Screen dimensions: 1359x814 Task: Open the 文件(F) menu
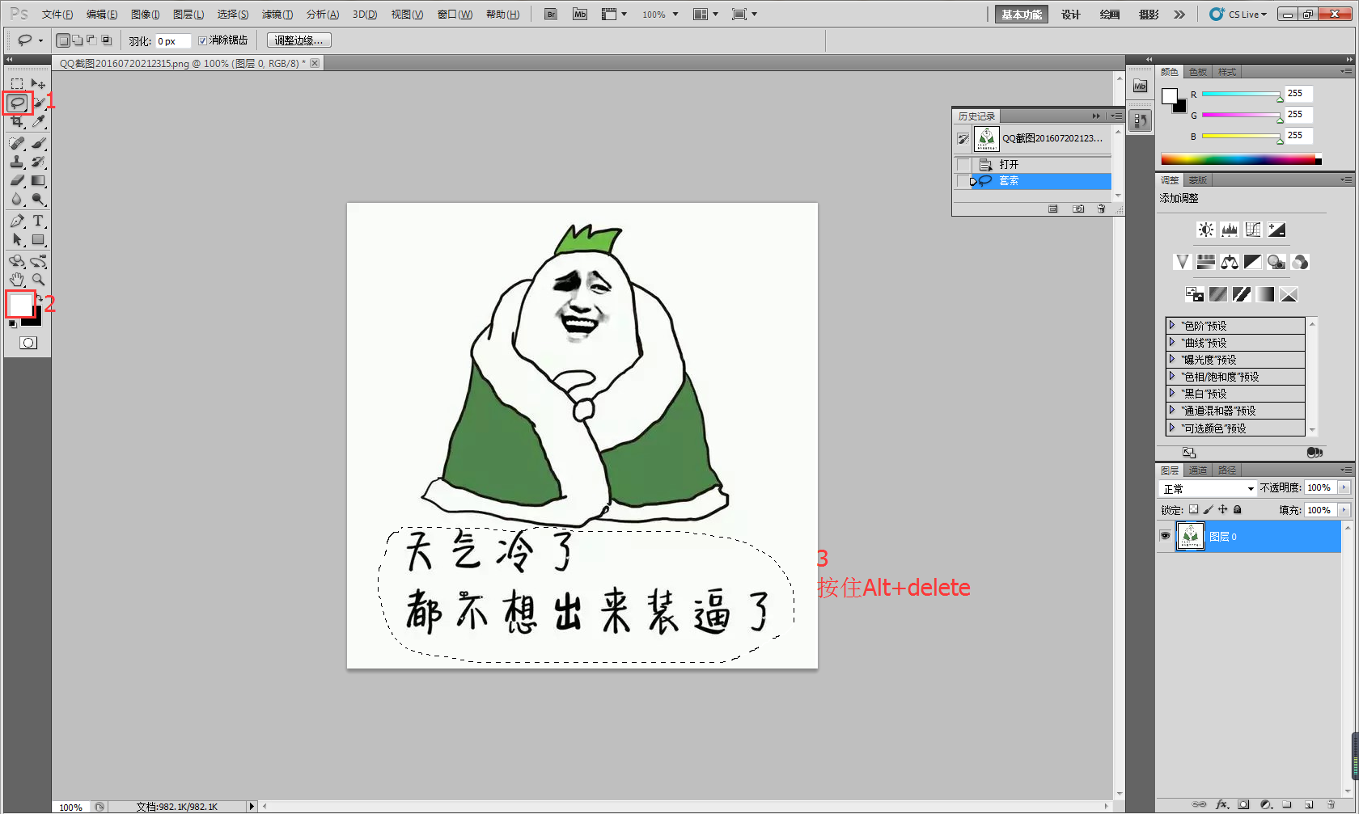(x=57, y=15)
